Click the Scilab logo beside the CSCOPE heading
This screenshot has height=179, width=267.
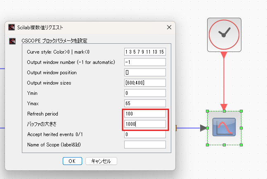[x=12, y=41]
